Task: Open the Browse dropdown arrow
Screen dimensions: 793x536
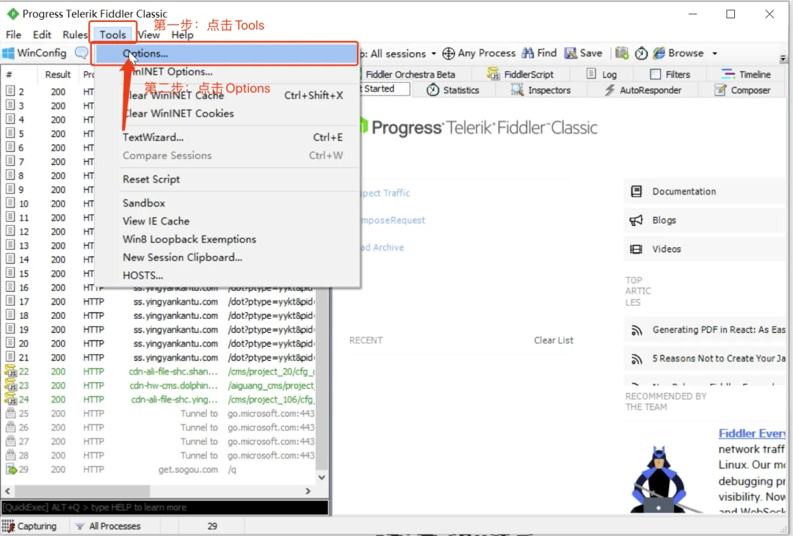Action: [x=714, y=53]
